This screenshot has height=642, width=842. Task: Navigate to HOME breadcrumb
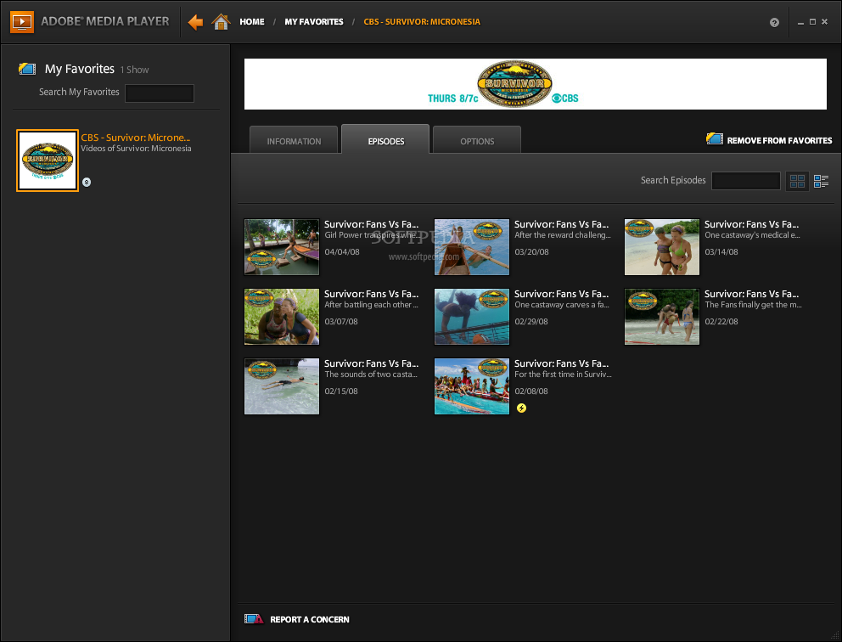pos(252,22)
